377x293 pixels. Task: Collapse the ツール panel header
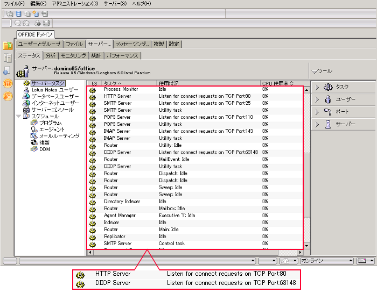click(x=314, y=71)
